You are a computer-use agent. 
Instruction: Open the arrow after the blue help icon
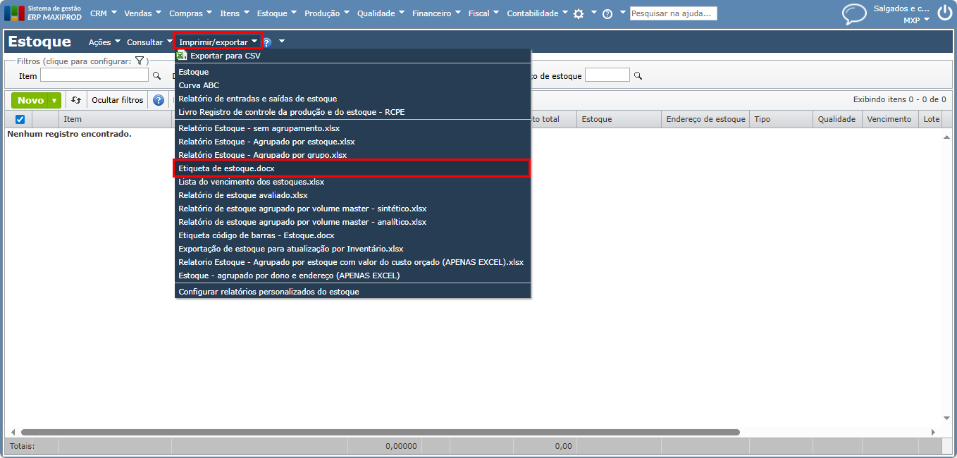(281, 42)
